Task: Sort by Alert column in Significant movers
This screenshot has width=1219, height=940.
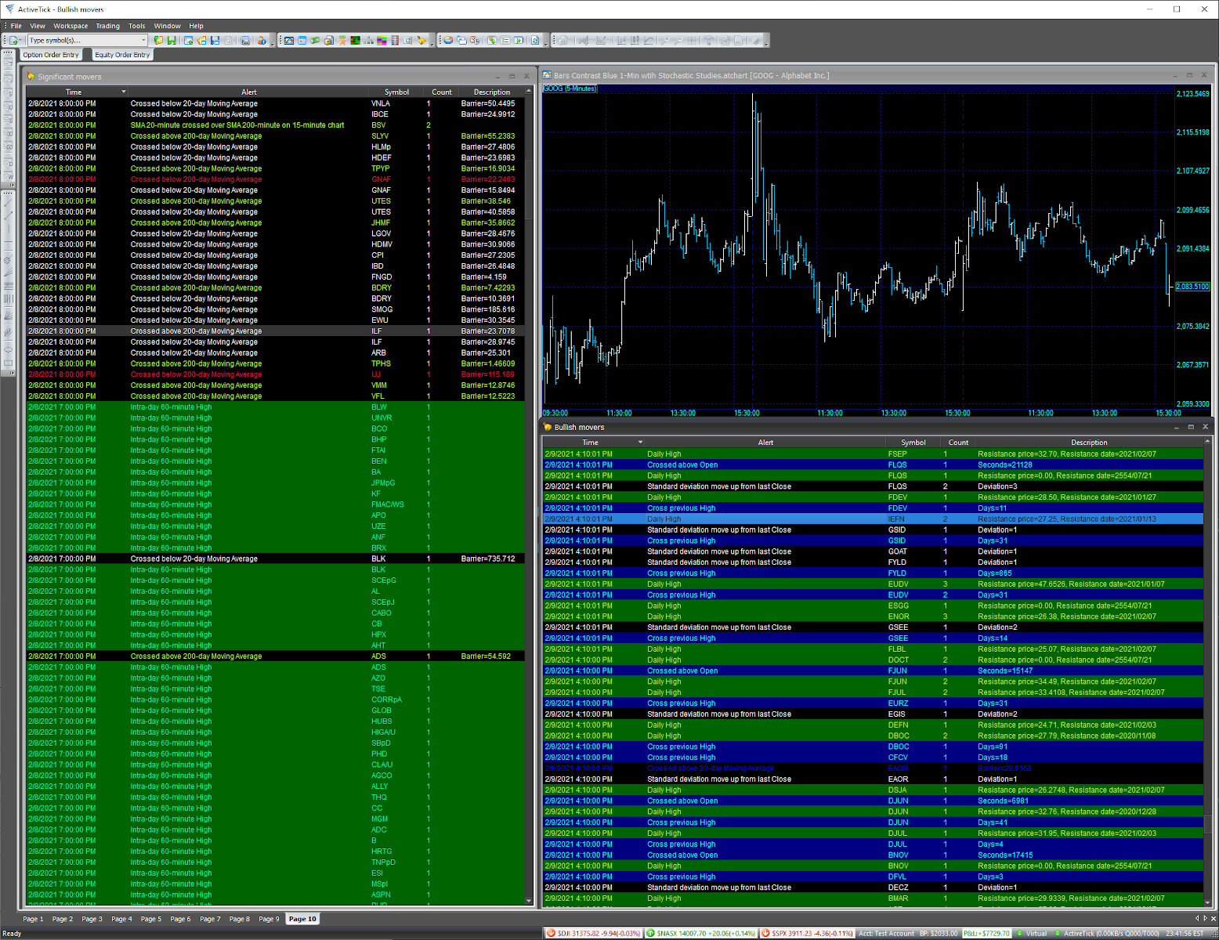Action: coord(249,92)
